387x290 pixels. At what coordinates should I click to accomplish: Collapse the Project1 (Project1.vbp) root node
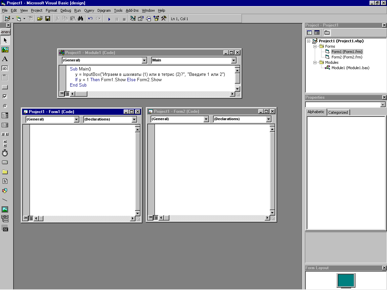click(x=308, y=41)
